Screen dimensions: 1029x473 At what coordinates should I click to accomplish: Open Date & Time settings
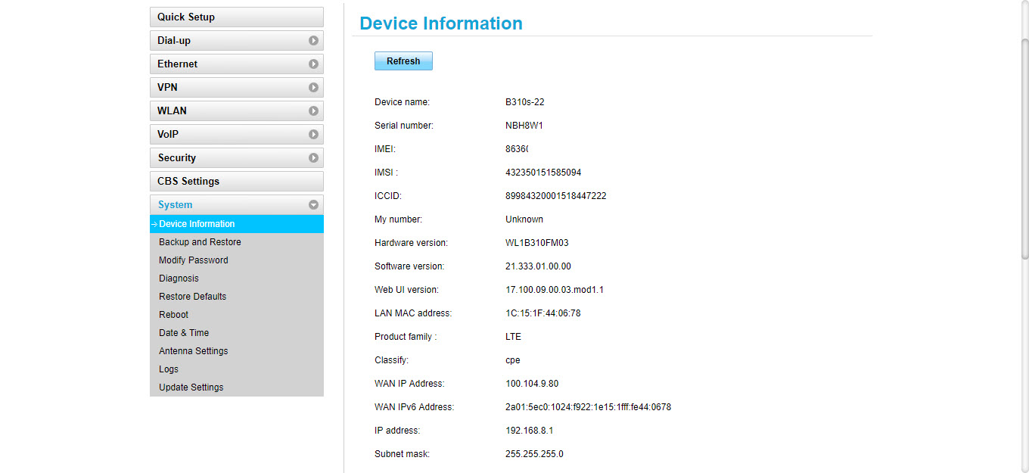(183, 333)
